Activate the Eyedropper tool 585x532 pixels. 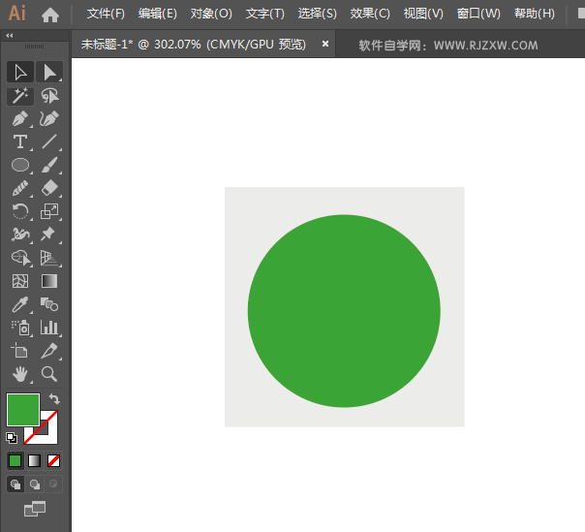point(20,304)
